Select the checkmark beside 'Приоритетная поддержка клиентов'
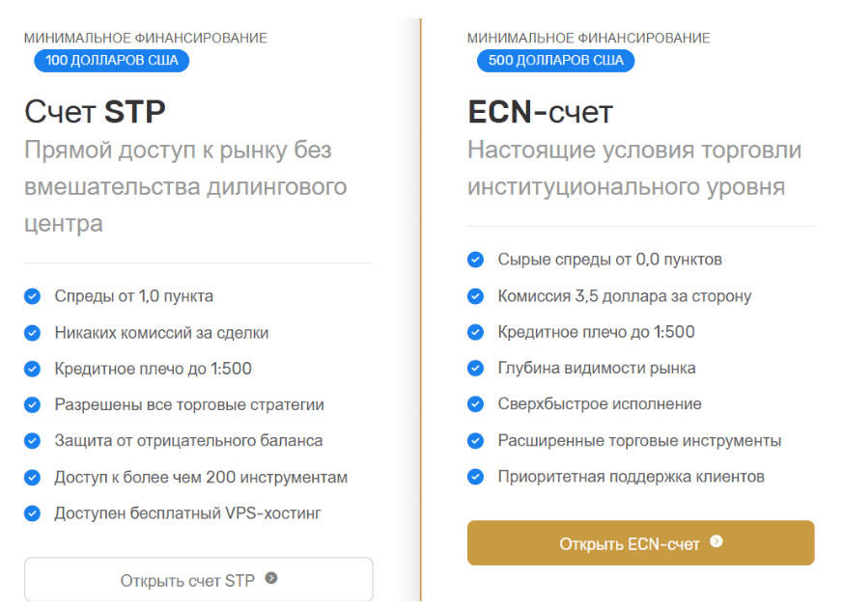843x608 pixels. pyautogui.click(x=475, y=477)
